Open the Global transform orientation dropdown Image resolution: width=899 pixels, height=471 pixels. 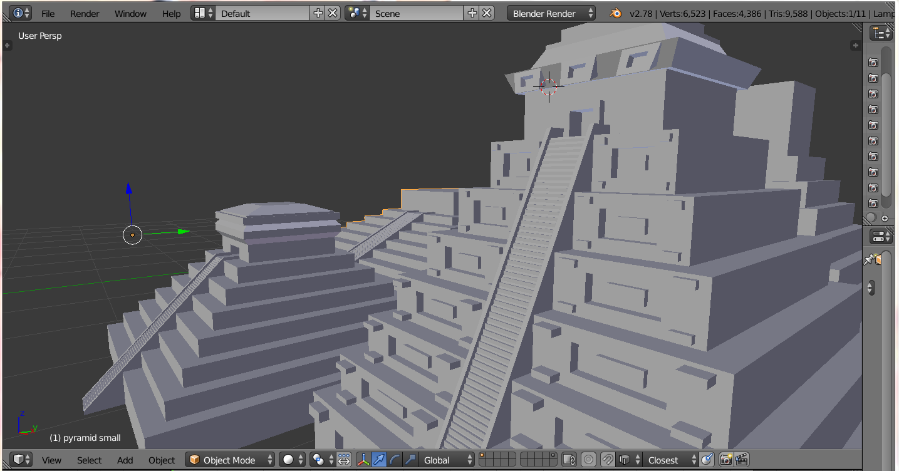446,460
